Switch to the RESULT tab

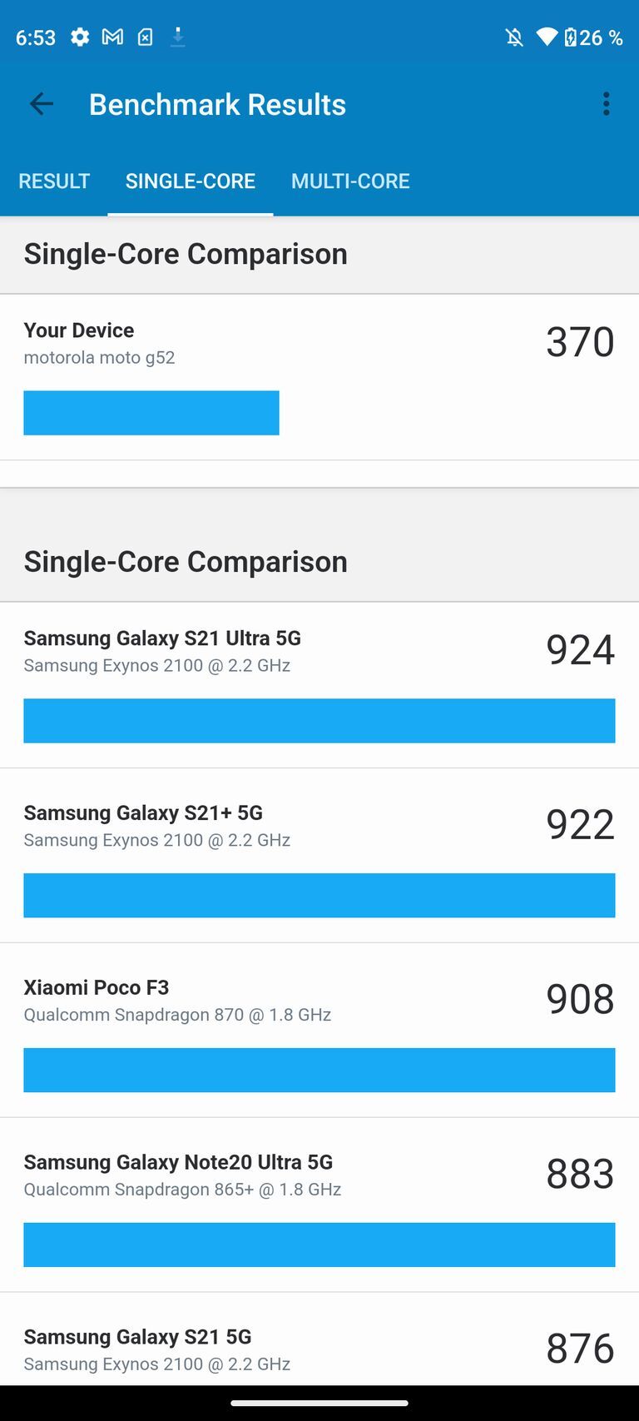point(54,181)
